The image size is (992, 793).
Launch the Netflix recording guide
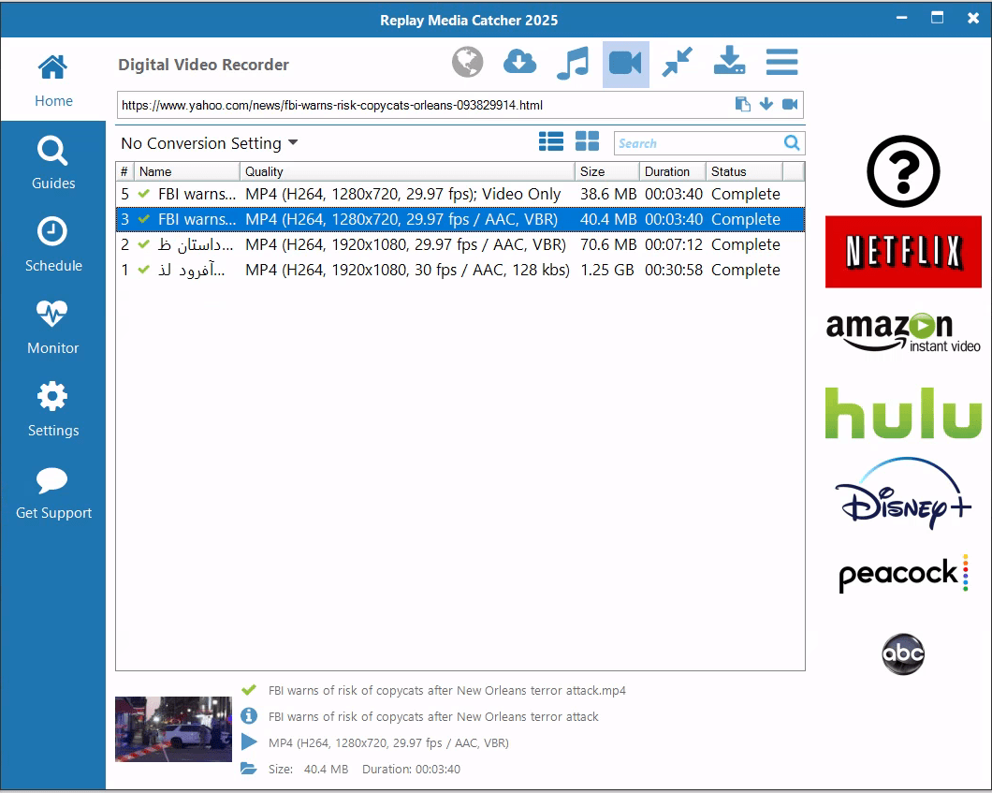tap(903, 252)
